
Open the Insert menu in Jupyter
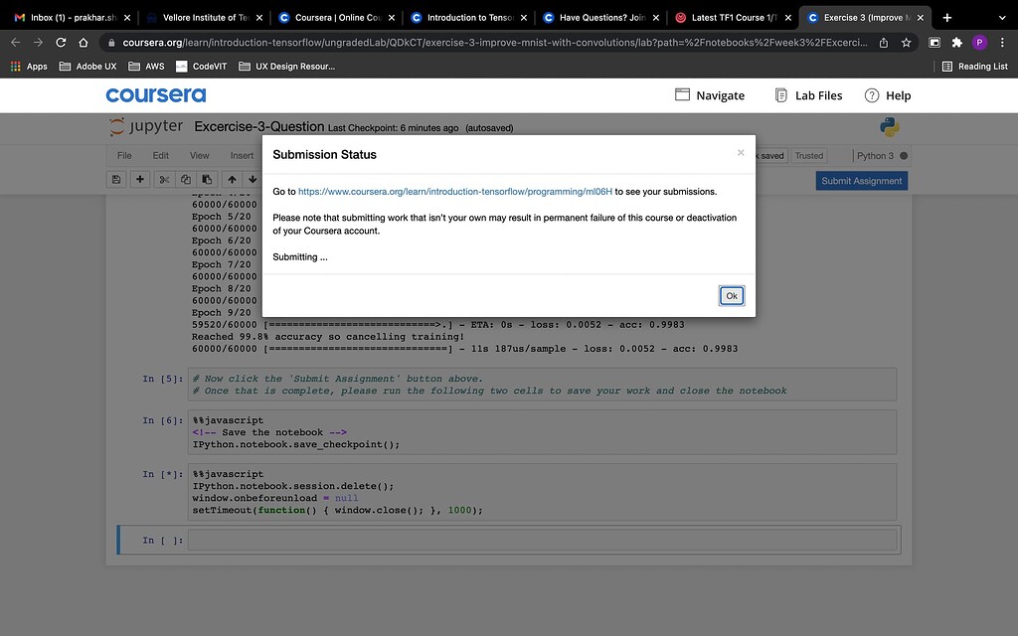point(242,155)
